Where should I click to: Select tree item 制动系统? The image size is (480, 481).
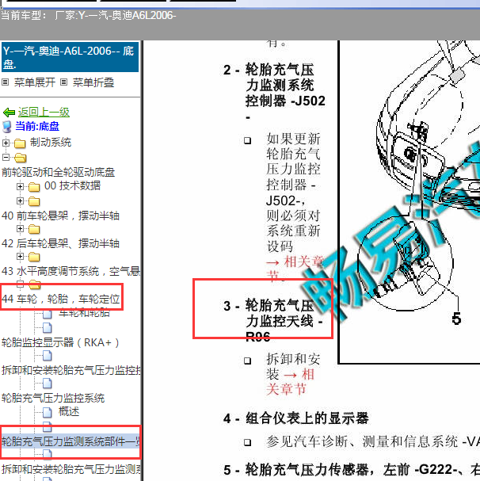[51, 143]
